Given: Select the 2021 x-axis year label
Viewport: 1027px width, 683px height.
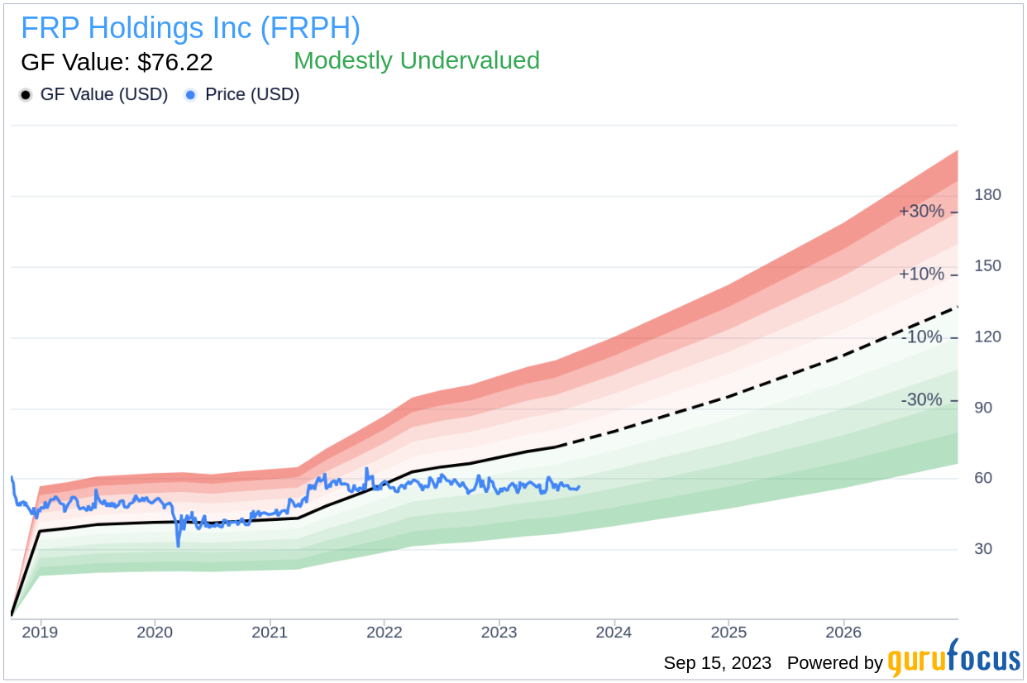Looking at the screenshot, I should 270,633.
